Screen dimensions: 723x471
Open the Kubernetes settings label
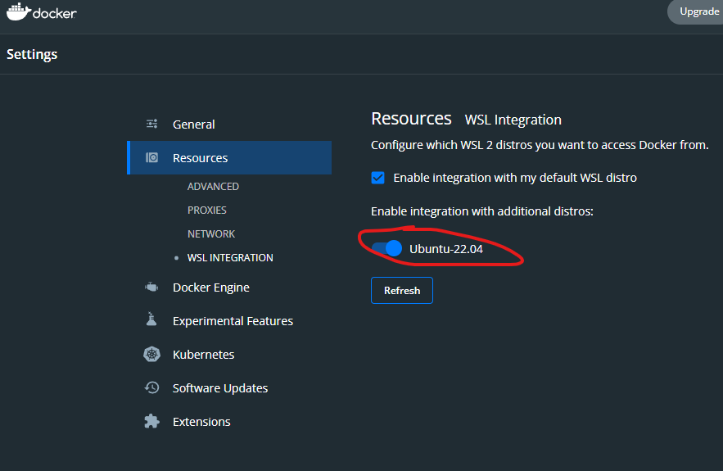[x=203, y=355]
